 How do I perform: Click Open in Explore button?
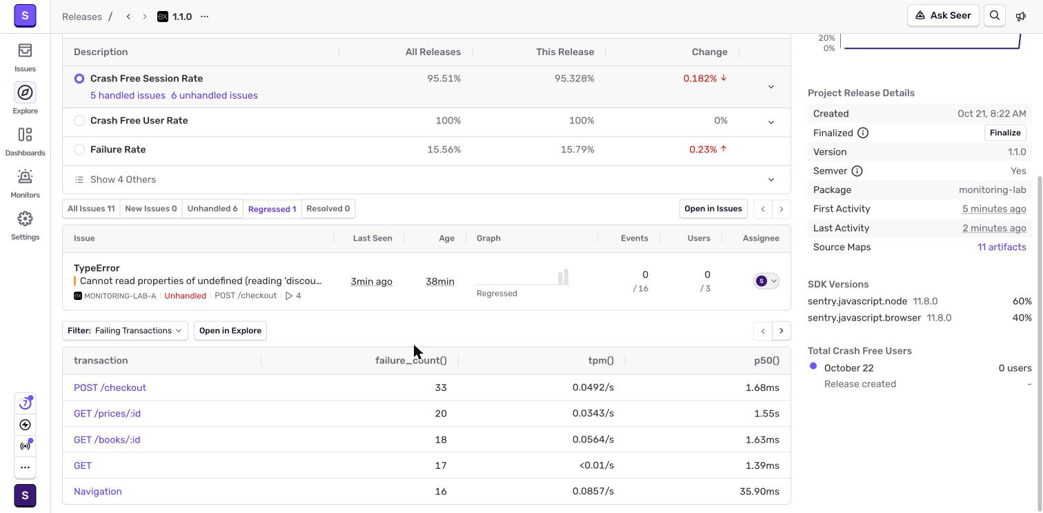click(230, 331)
